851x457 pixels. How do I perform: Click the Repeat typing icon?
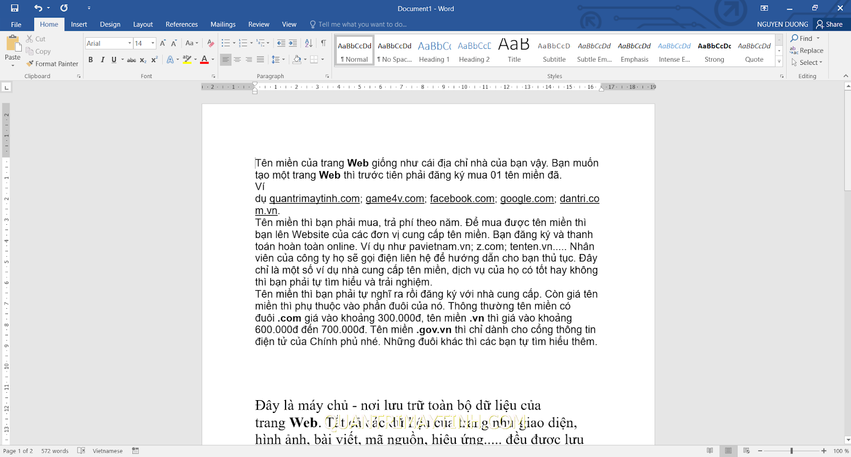pos(64,8)
